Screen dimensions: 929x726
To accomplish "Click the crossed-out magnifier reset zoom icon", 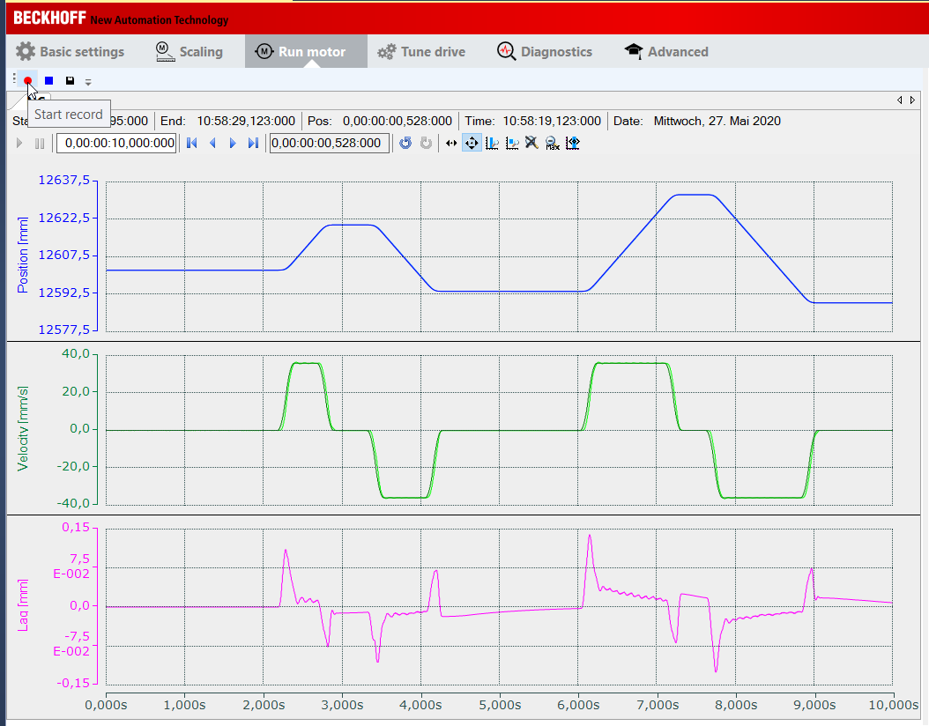I will (x=531, y=144).
